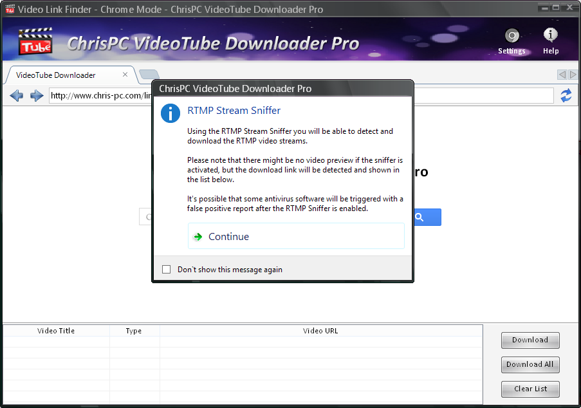The image size is (581, 408).
Task: Go forward with the right arrow
Action: point(37,96)
